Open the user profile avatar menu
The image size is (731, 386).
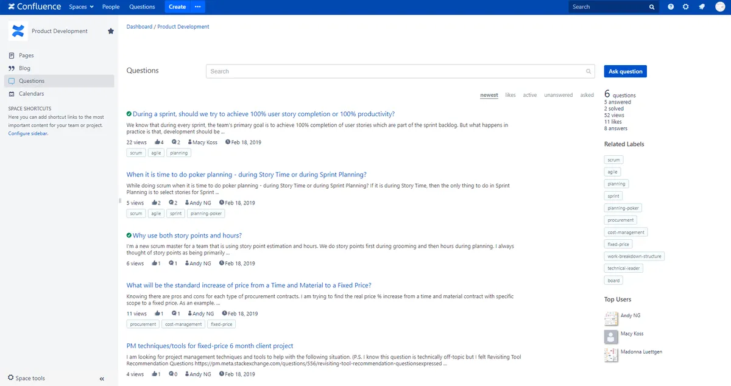tap(719, 7)
